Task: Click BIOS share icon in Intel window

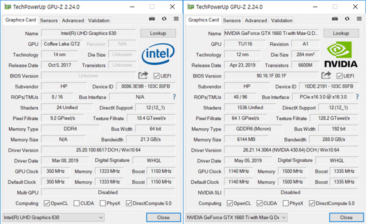Action: point(143,75)
